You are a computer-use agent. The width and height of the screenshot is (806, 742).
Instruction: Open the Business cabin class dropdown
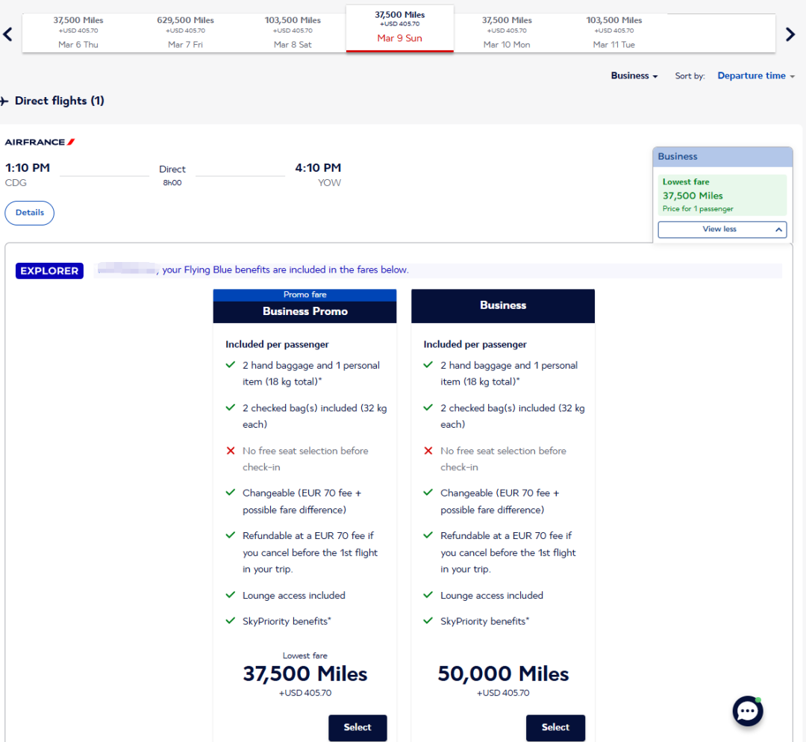[x=634, y=76]
